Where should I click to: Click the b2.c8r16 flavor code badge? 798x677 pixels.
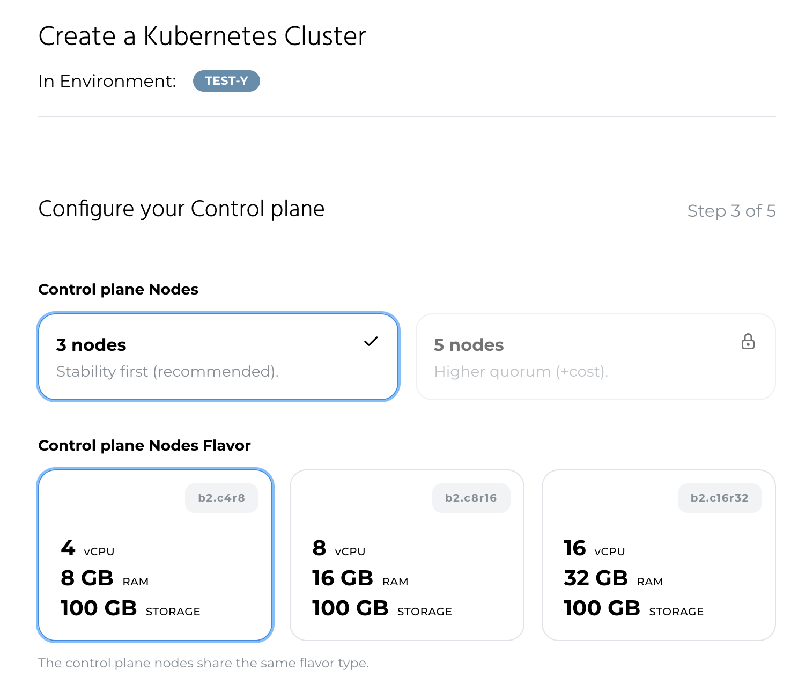[471, 498]
